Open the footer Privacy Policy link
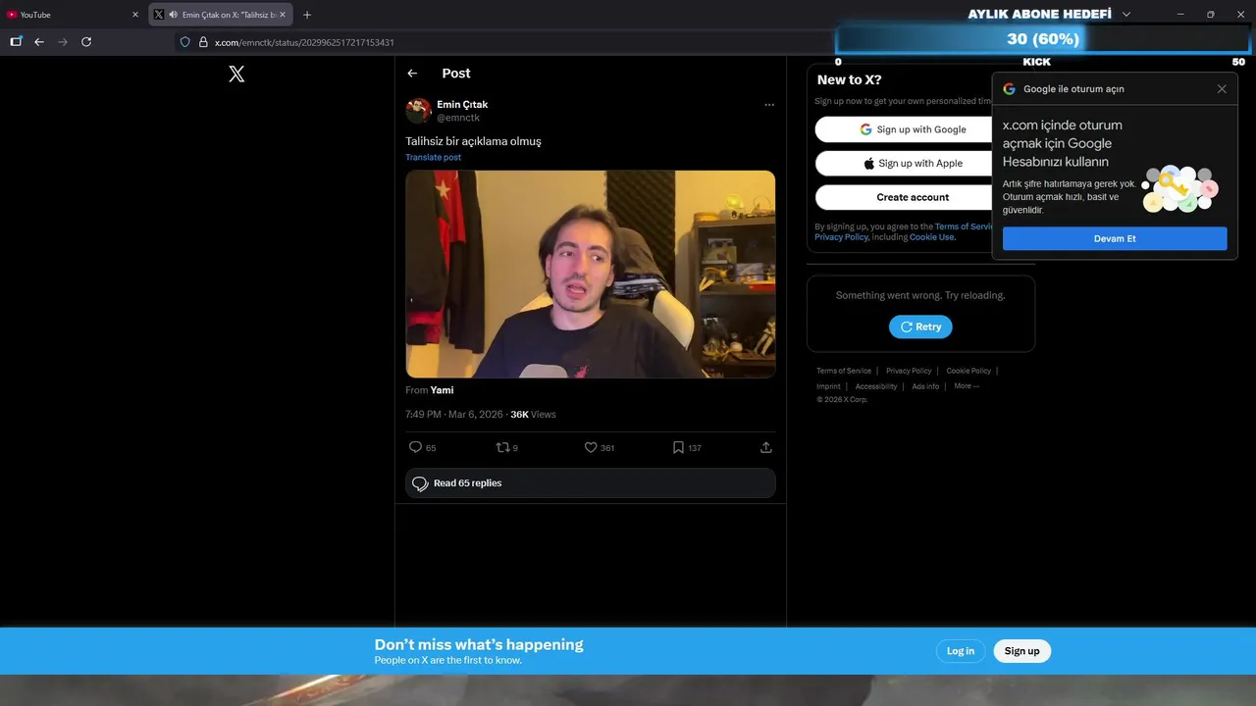 [909, 371]
